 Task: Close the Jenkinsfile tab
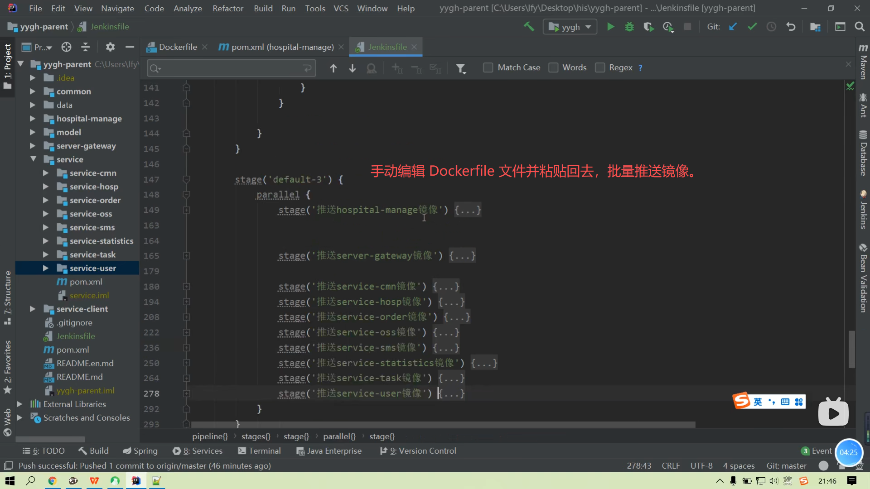(414, 47)
